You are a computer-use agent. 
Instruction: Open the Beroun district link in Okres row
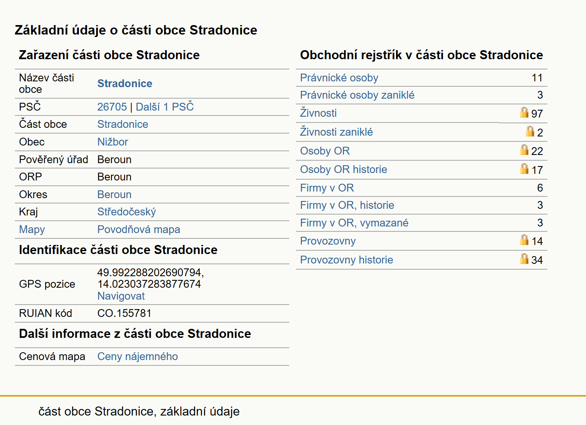coord(114,194)
